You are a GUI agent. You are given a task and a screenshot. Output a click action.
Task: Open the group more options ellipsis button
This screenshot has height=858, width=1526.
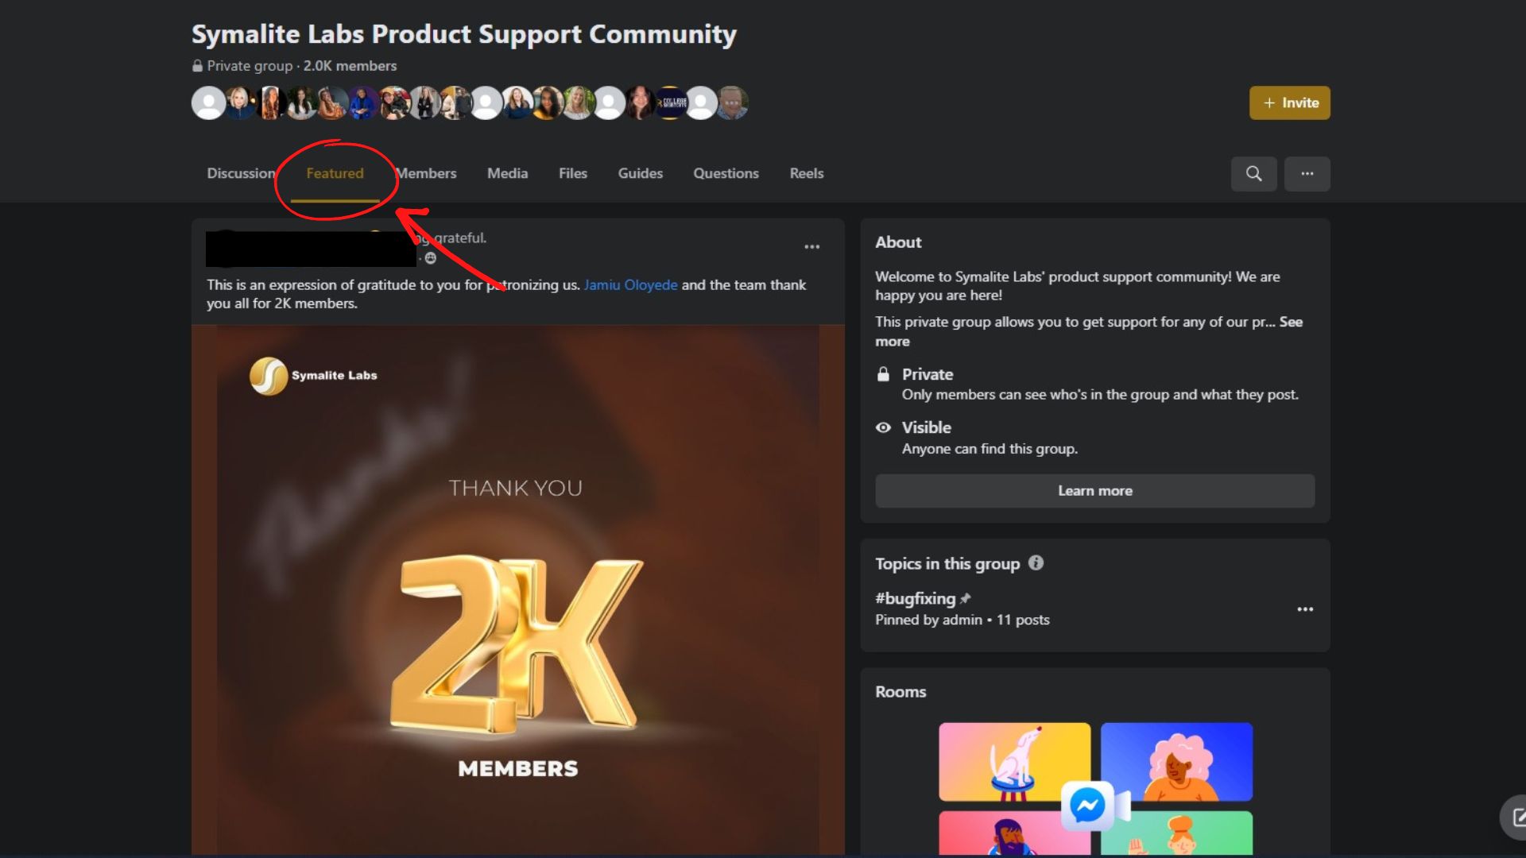point(1307,173)
